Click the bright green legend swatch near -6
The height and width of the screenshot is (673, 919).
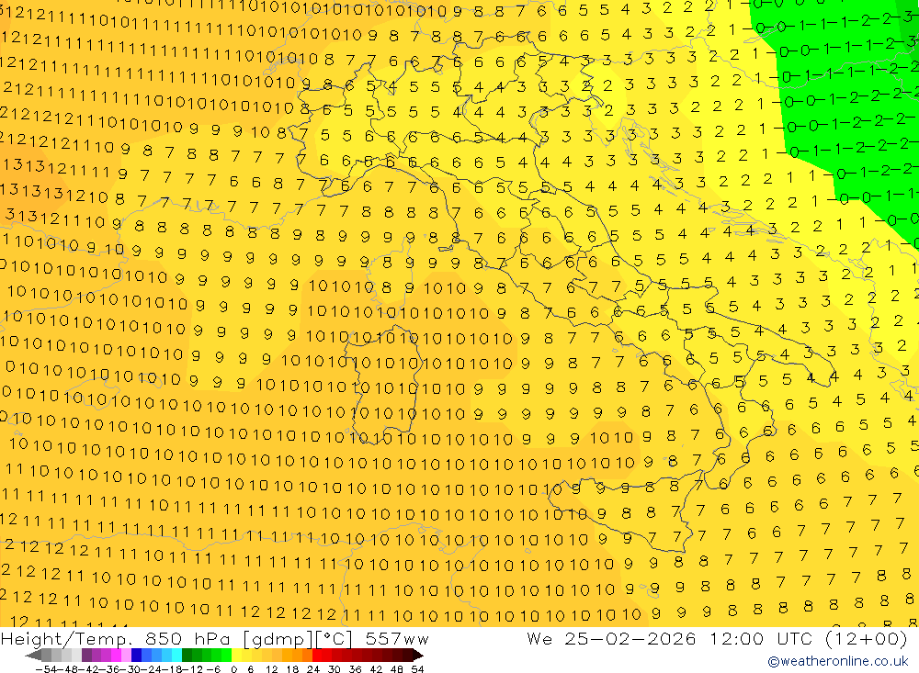pyautogui.click(x=226, y=656)
